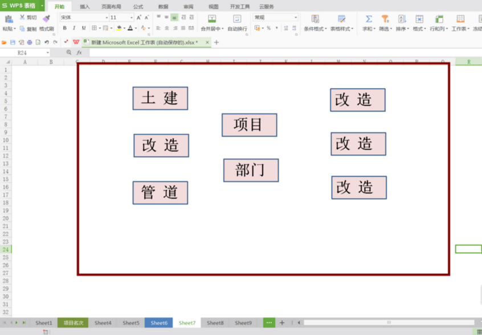Open the number format dropdown 常规
Image resolution: width=482 pixels, height=335 pixels.
[x=275, y=18]
